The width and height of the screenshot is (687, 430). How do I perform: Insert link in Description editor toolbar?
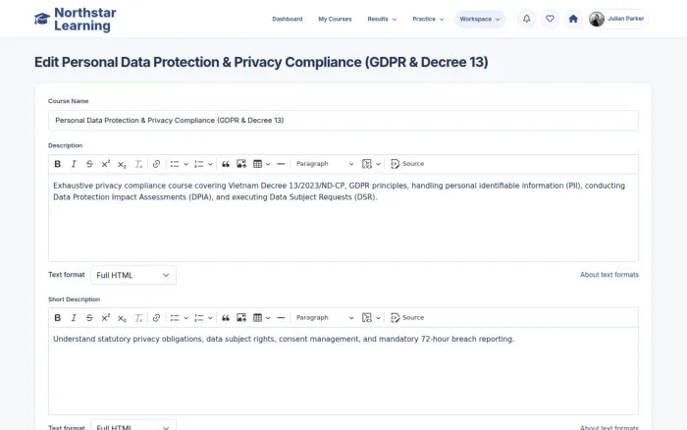[156, 164]
